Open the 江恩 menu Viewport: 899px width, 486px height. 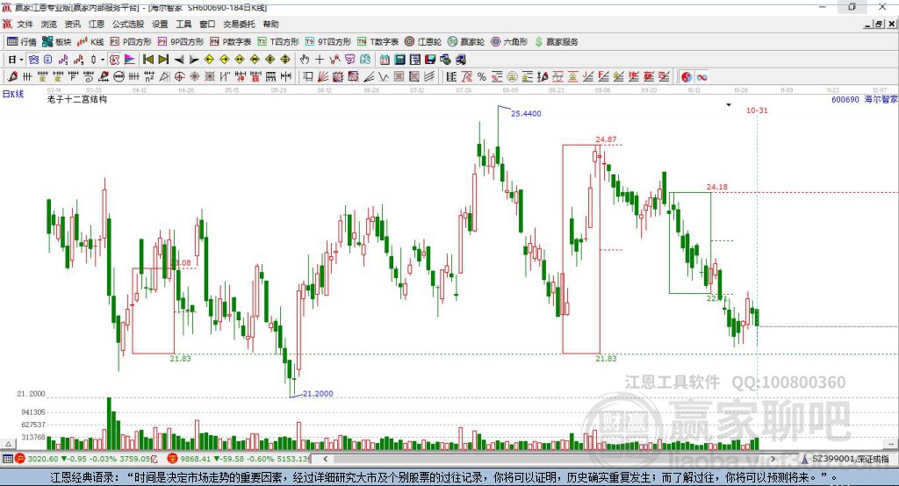click(97, 24)
